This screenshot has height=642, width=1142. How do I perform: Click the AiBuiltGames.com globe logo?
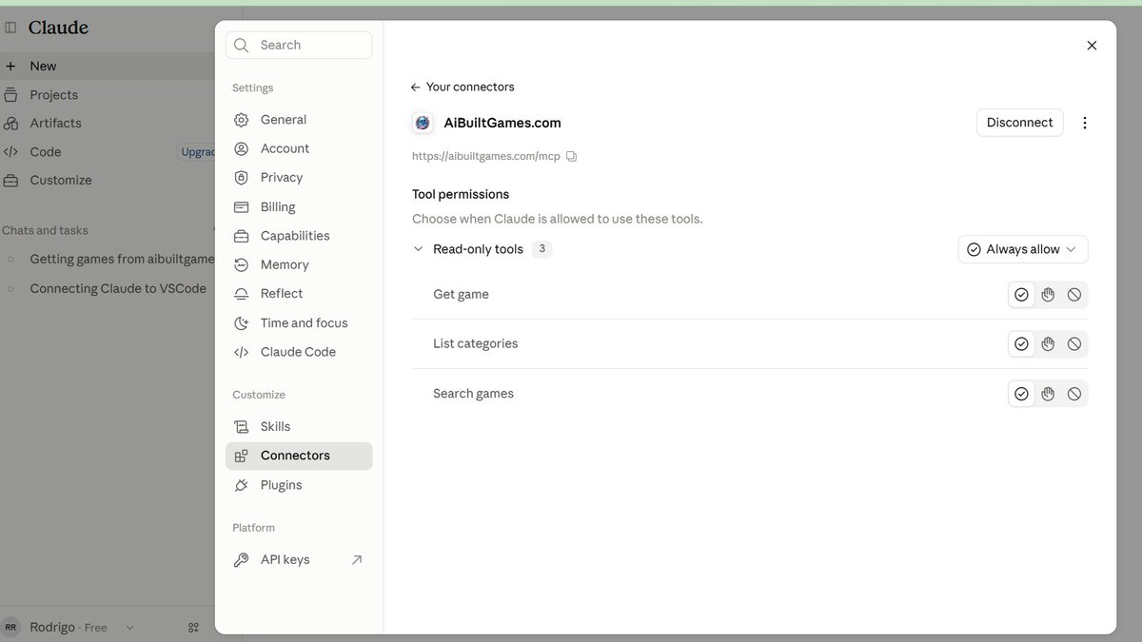tap(423, 123)
